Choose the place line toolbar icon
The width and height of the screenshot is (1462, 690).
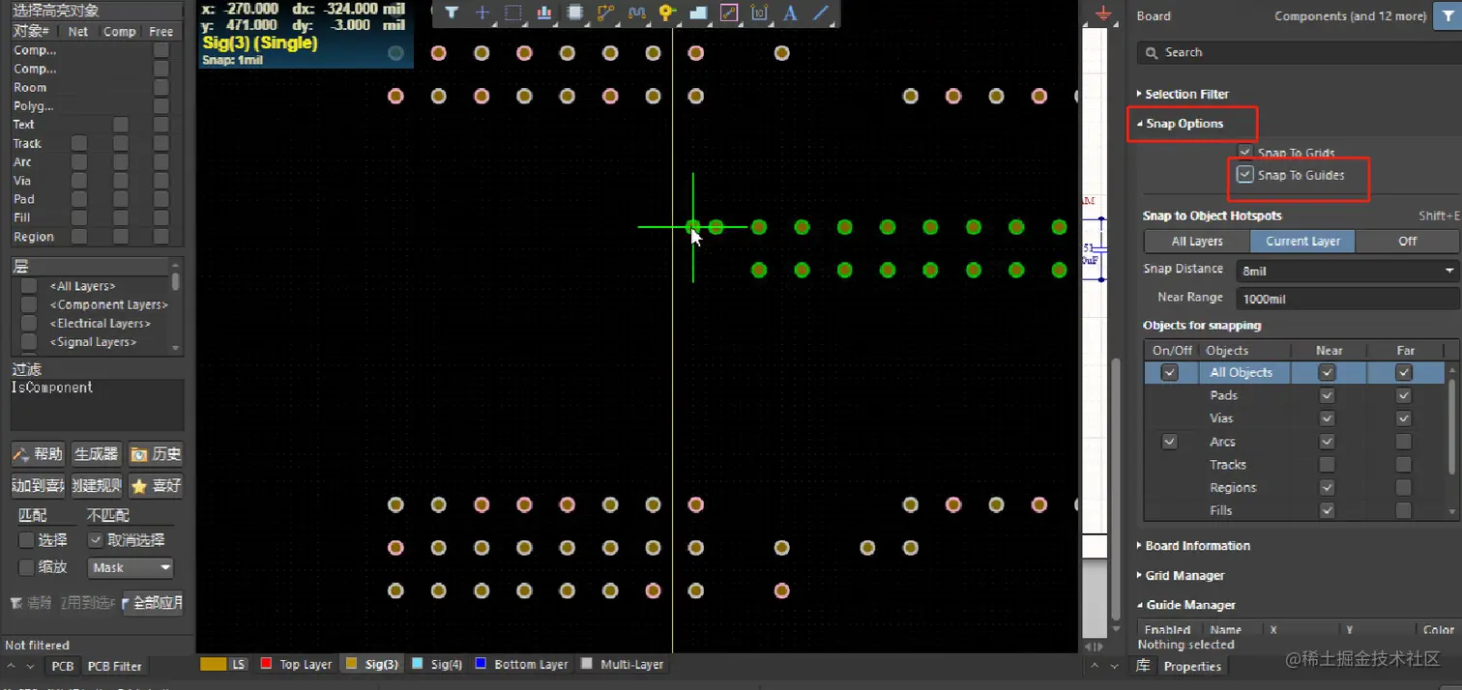tap(819, 14)
